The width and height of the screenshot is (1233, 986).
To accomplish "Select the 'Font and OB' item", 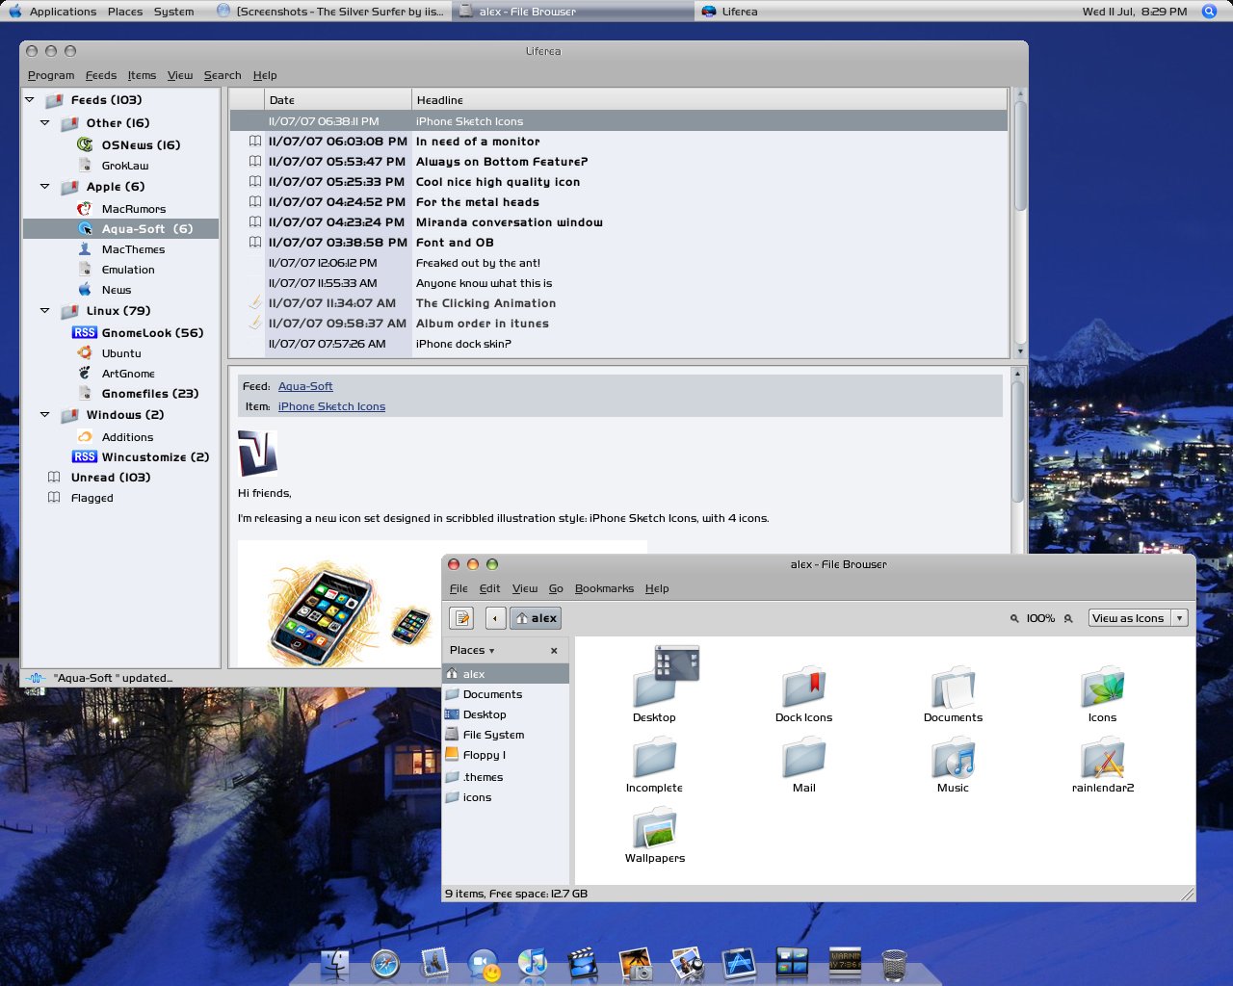I will click(x=455, y=243).
